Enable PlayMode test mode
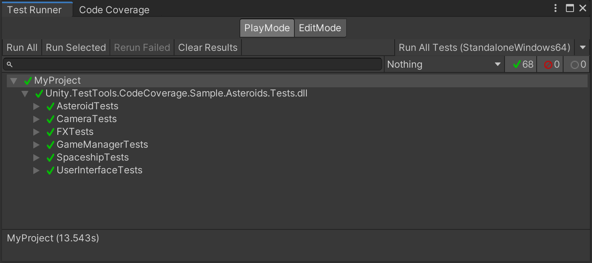This screenshot has height=263, width=592. pyautogui.click(x=267, y=28)
